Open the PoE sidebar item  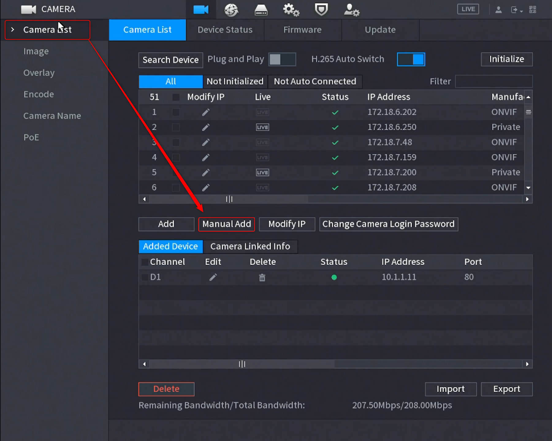click(x=31, y=138)
